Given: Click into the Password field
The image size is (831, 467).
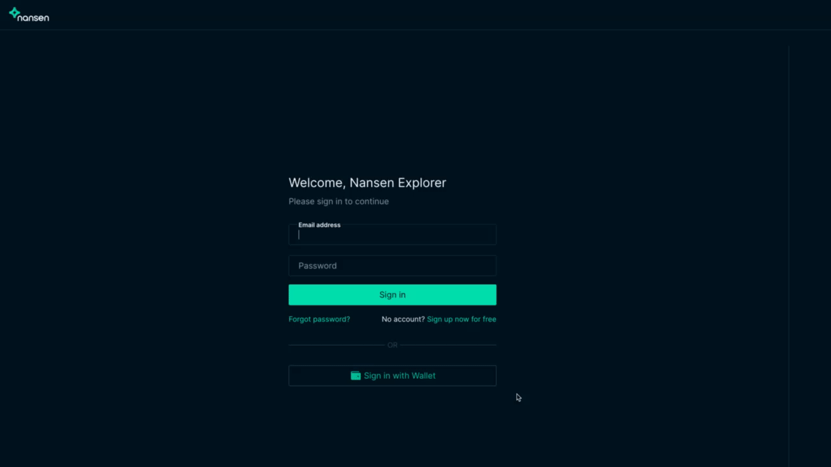Looking at the screenshot, I should 392,265.
